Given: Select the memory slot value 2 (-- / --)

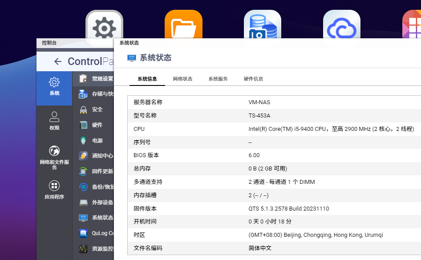Looking at the screenshot, I should pyautogui.click(x=258, y=195).
